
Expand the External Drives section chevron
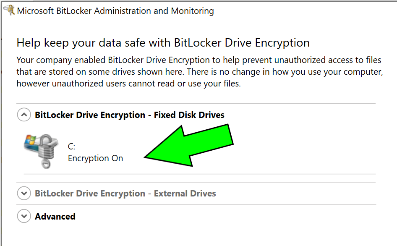coord(24,193)
